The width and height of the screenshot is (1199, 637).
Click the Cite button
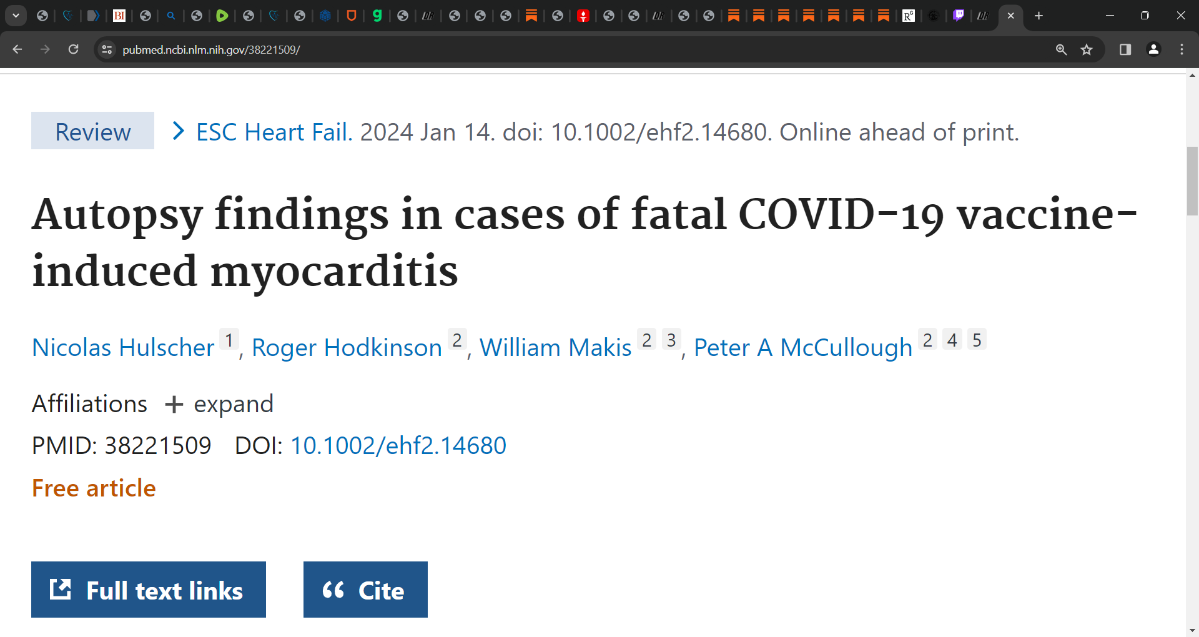(365, 589)
